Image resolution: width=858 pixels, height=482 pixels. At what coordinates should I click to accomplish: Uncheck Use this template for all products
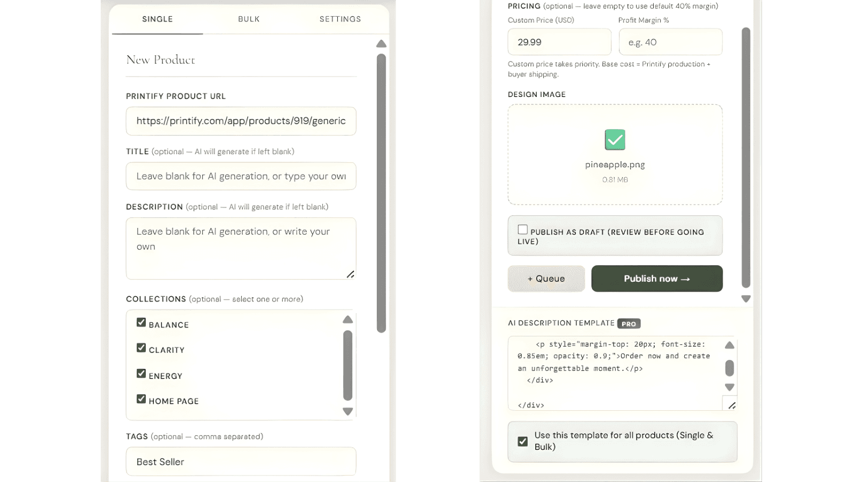click(523, 441)
